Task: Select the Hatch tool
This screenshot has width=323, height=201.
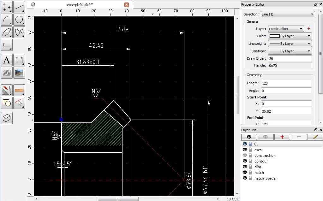Action: tap(7, 73)
